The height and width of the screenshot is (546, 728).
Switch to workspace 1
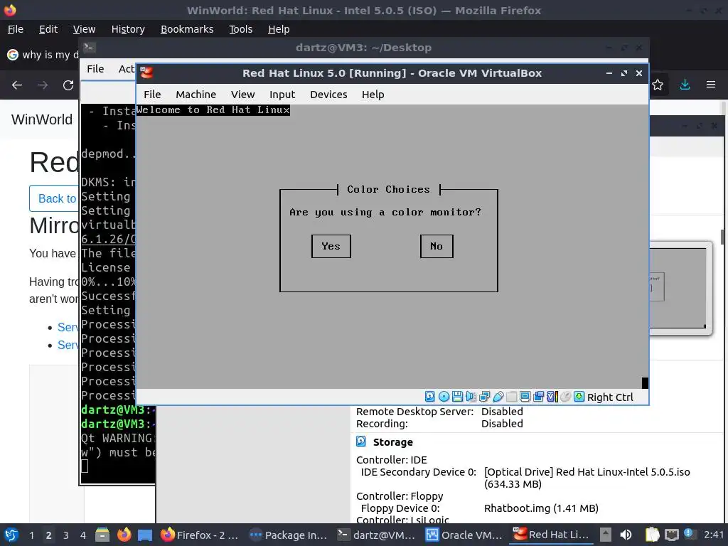(31, 535)
